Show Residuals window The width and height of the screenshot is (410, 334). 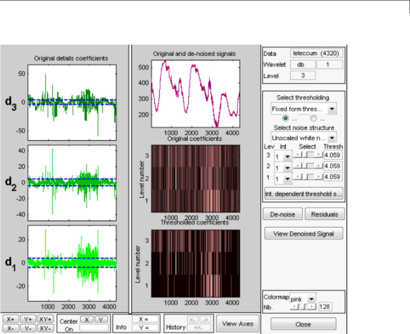pos(324,214)
